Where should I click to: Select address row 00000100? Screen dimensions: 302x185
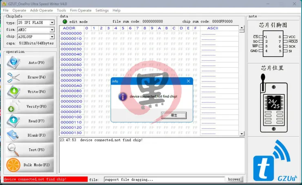[x=71, y=117]
